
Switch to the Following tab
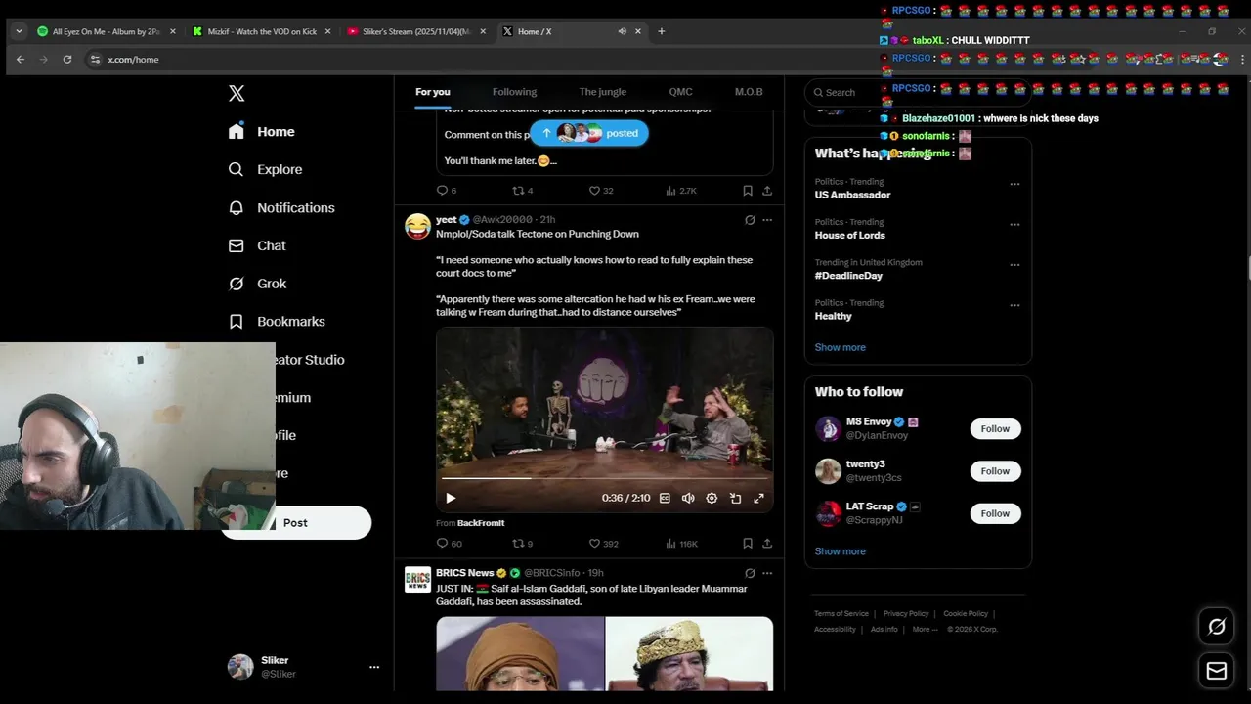[514, 92]
